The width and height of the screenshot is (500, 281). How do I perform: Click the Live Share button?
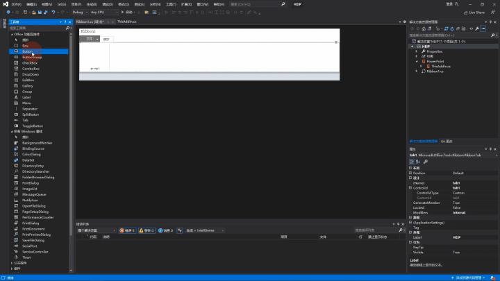coord(474,12)
